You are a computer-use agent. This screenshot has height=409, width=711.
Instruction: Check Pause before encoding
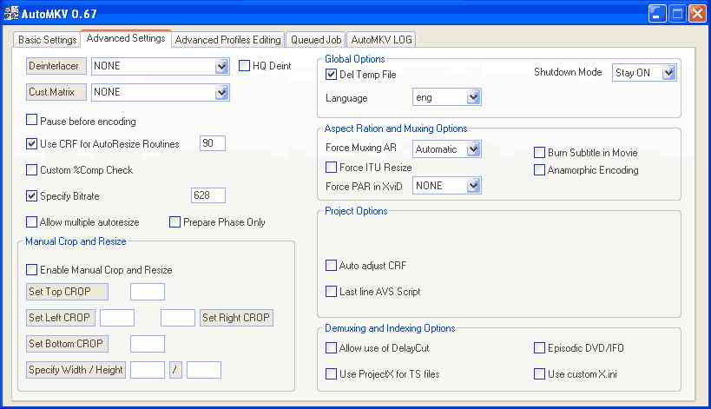(32, 120)
